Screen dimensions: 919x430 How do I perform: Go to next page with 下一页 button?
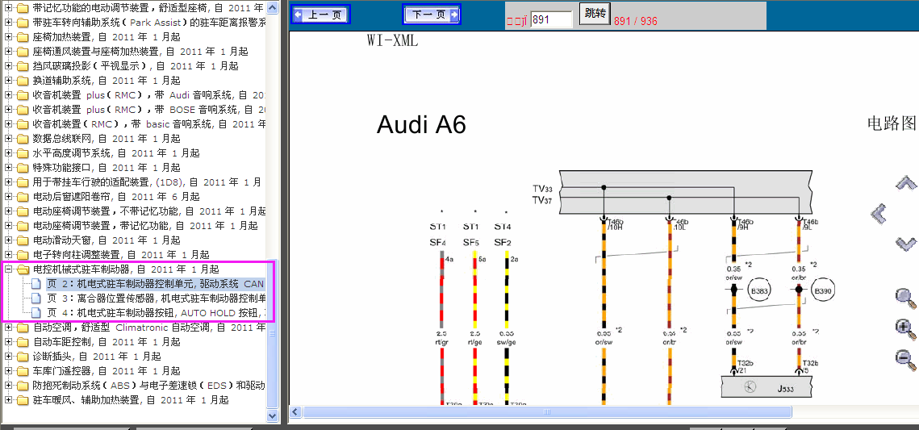click(x=432, y=15)
